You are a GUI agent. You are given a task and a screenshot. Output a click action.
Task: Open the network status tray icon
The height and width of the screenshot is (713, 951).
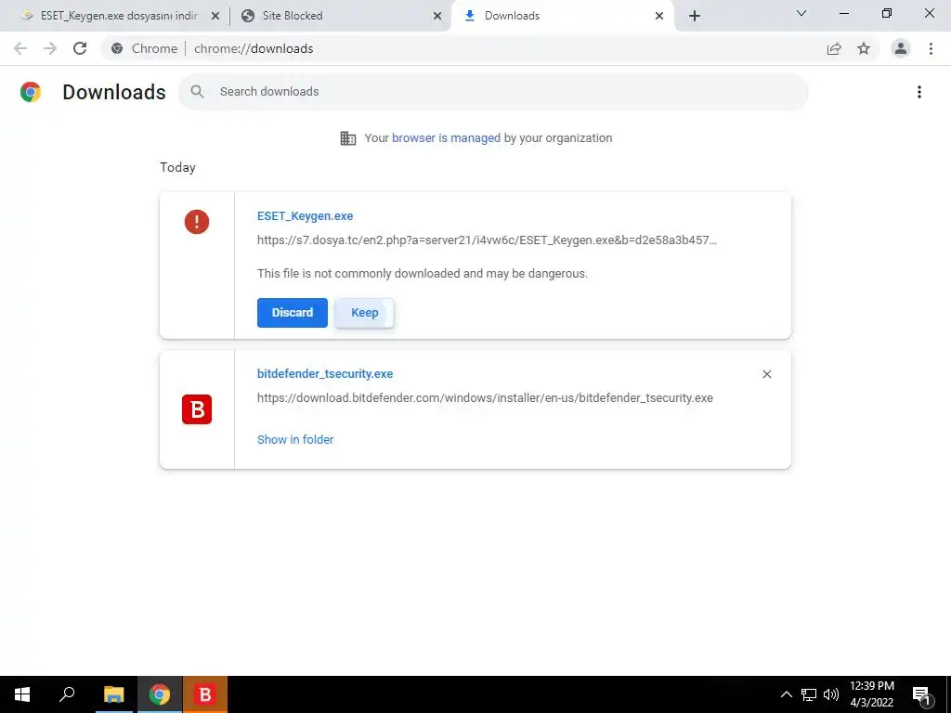click(809, 694)
